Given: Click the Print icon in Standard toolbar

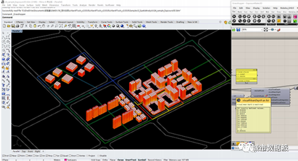Looking at the screenshot, I should pos(17,26).
